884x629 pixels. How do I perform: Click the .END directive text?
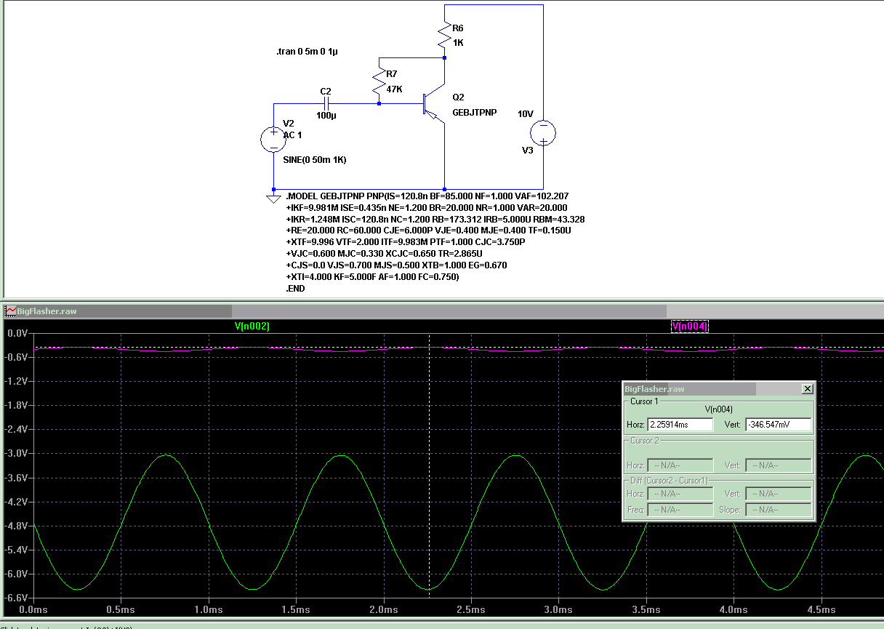[x=295, y=288]
